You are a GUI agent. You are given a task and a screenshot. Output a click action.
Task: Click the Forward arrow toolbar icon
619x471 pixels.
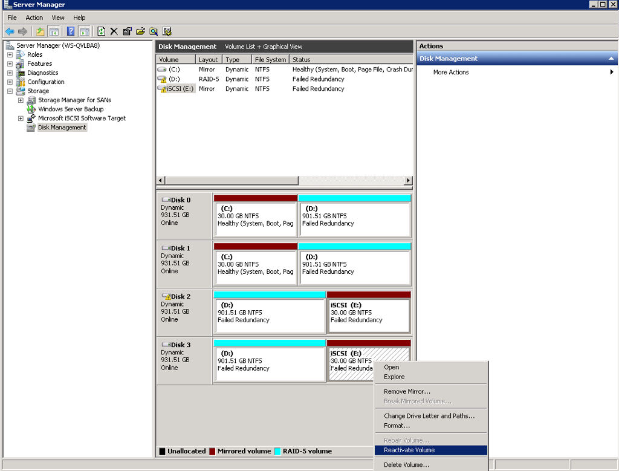click(x=23, y=31)
